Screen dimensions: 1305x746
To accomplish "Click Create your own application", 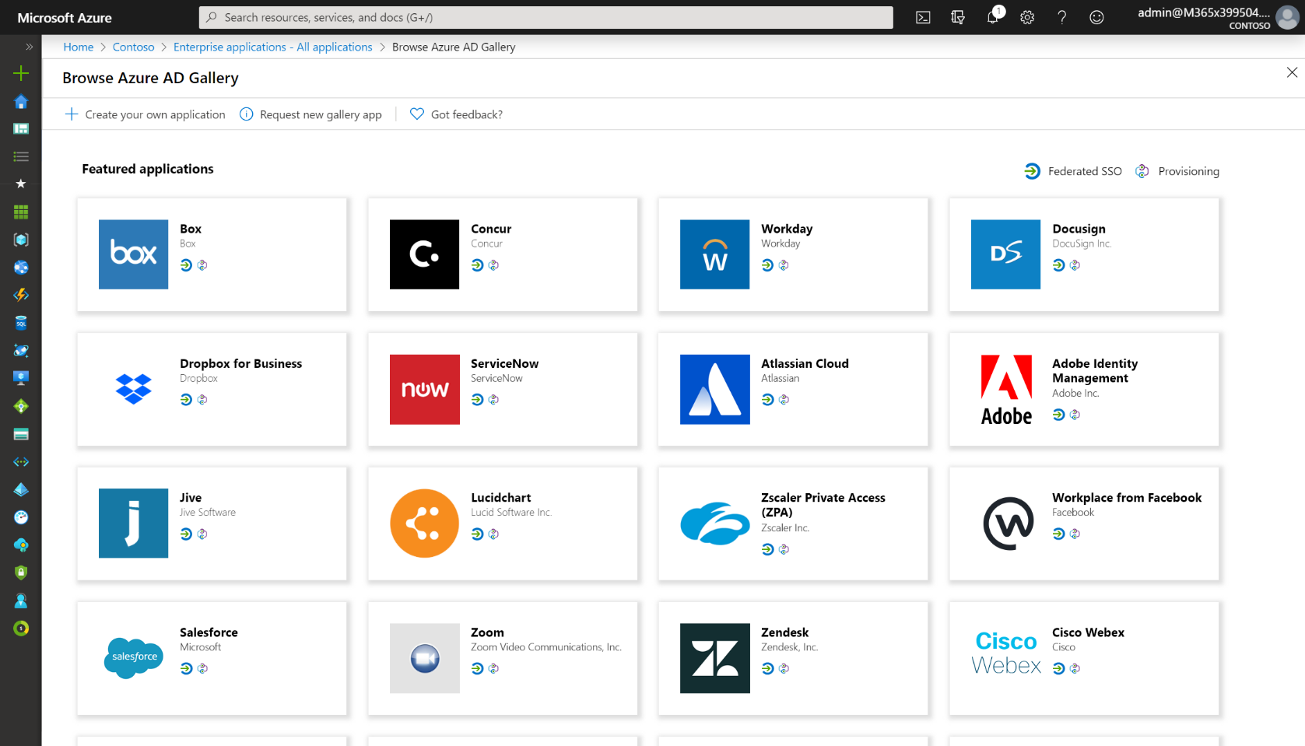I will (x=145, y=114).
